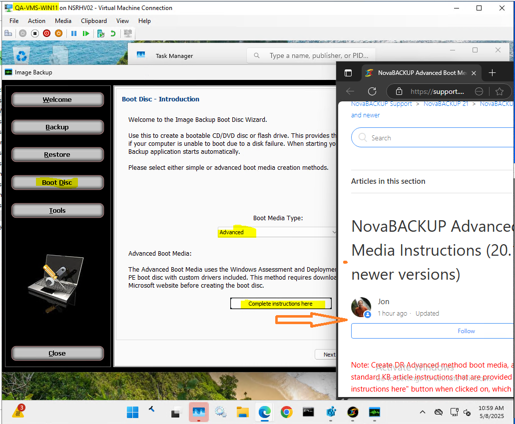
Task: Click the Welcome button in Image Backup
Action: (x=57, y=99)
